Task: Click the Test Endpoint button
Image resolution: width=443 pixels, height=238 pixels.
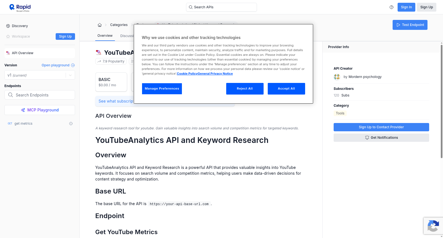Action: click(x=410, y=25)
